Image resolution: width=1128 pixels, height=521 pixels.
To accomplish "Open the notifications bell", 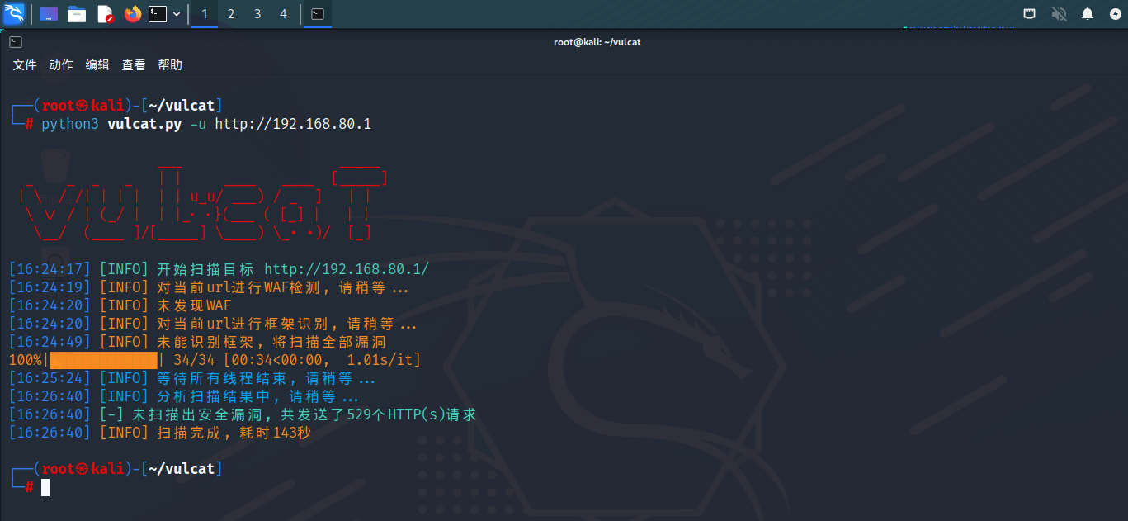I will click(x=1088, y=13).
